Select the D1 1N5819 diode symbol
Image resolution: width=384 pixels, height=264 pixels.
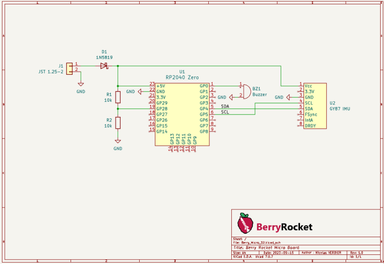104,66
